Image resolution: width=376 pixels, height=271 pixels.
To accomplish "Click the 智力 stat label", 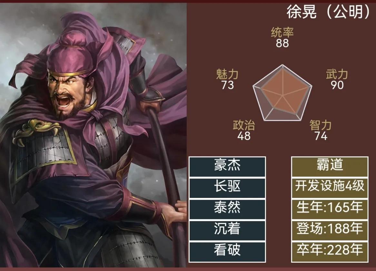I will coord(321,125).
